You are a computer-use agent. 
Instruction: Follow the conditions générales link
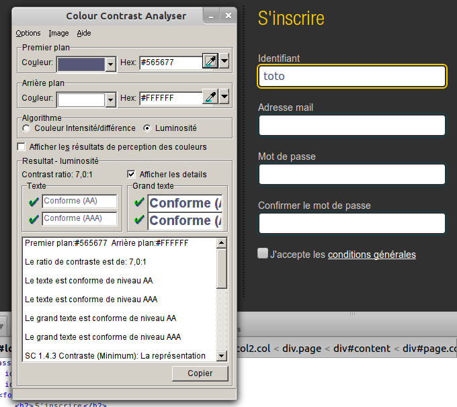[372, 255]
